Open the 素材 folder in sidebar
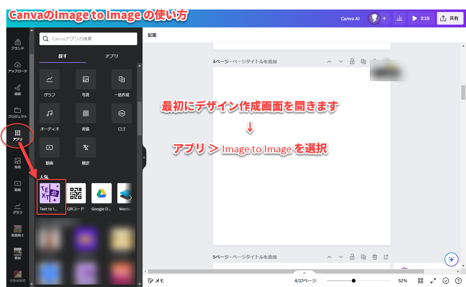This screenshot has width=466, height=287. (18, 254)
